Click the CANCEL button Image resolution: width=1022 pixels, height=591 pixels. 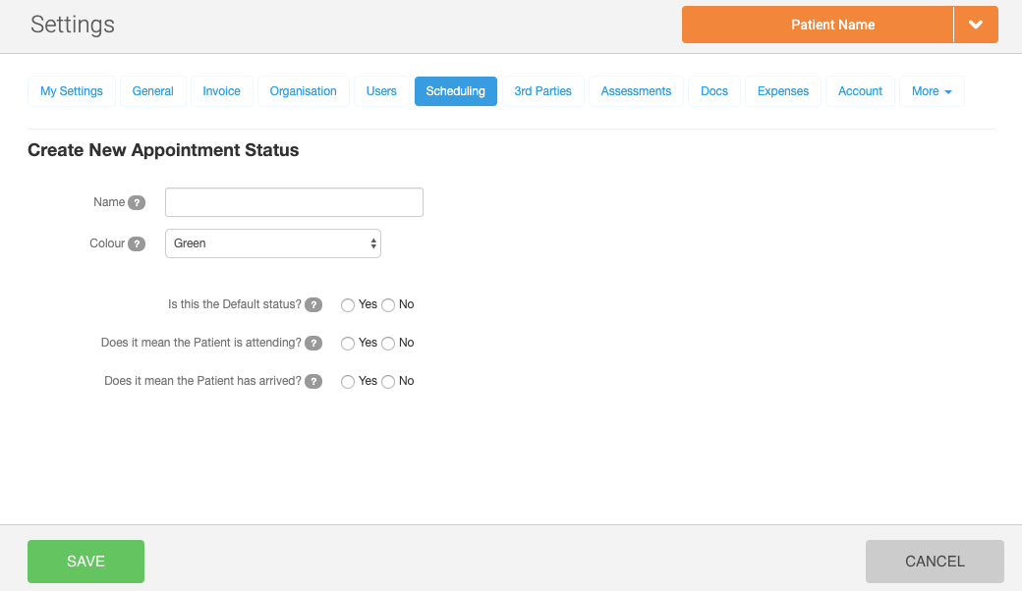tap(935, 562)
